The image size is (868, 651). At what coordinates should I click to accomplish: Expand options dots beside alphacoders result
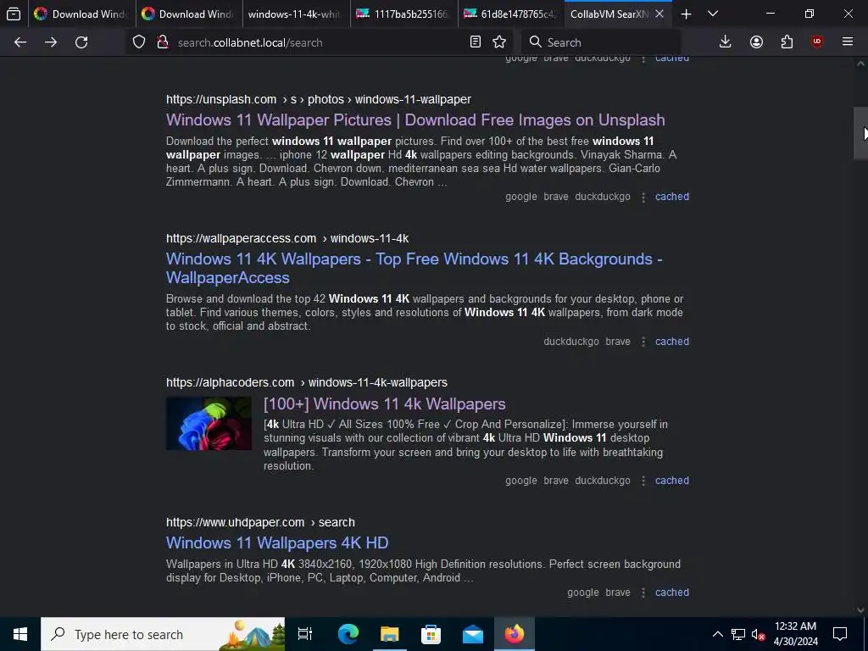click(643, 481)
